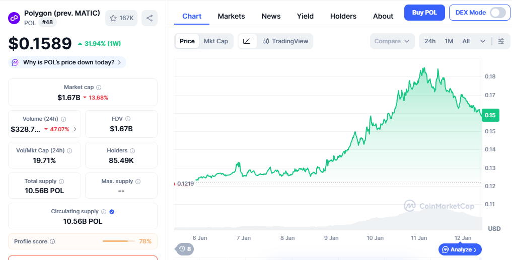Select the All time range
Screen dimensions: 512x260
[x=466, y=41]
